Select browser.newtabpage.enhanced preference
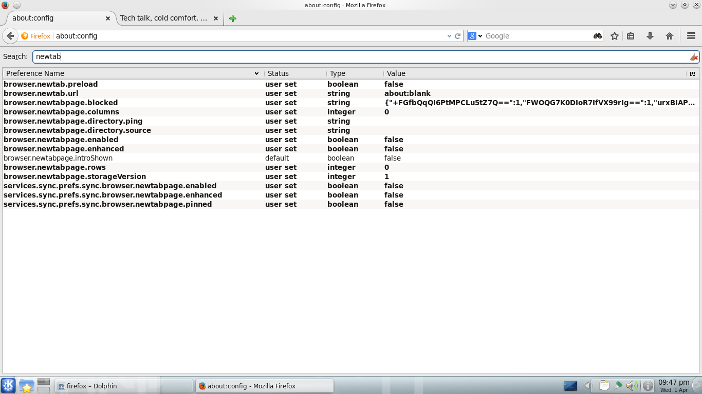The image size is (702, 394). click(x=350, y=149)
